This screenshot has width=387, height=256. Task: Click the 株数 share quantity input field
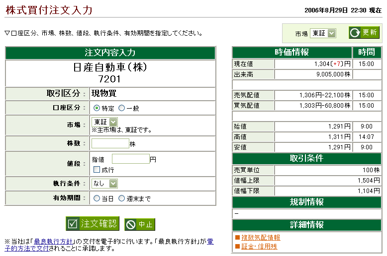coord(110,143)
